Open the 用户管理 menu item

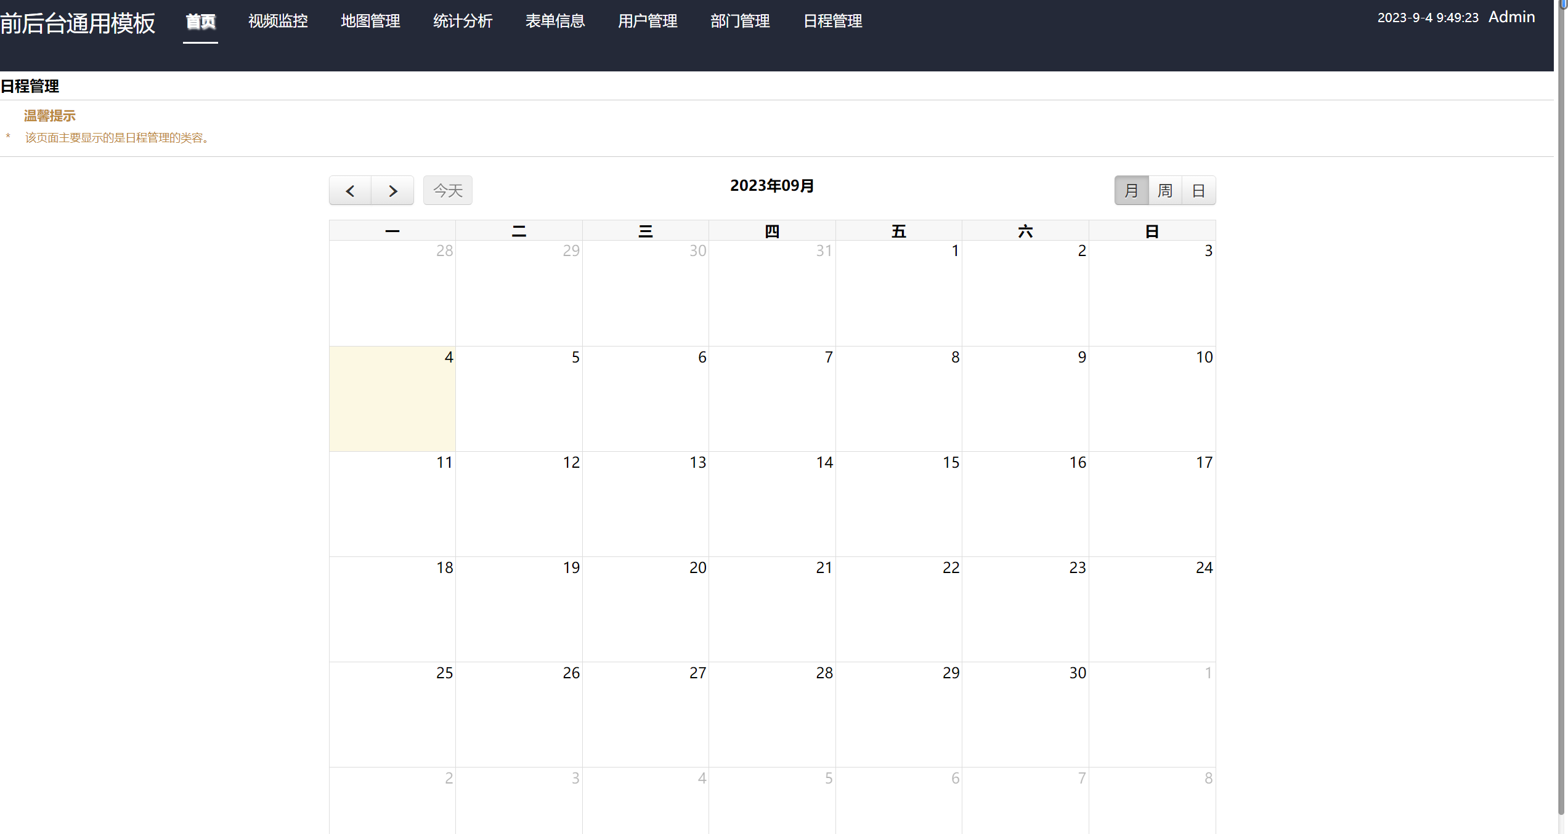648,22
